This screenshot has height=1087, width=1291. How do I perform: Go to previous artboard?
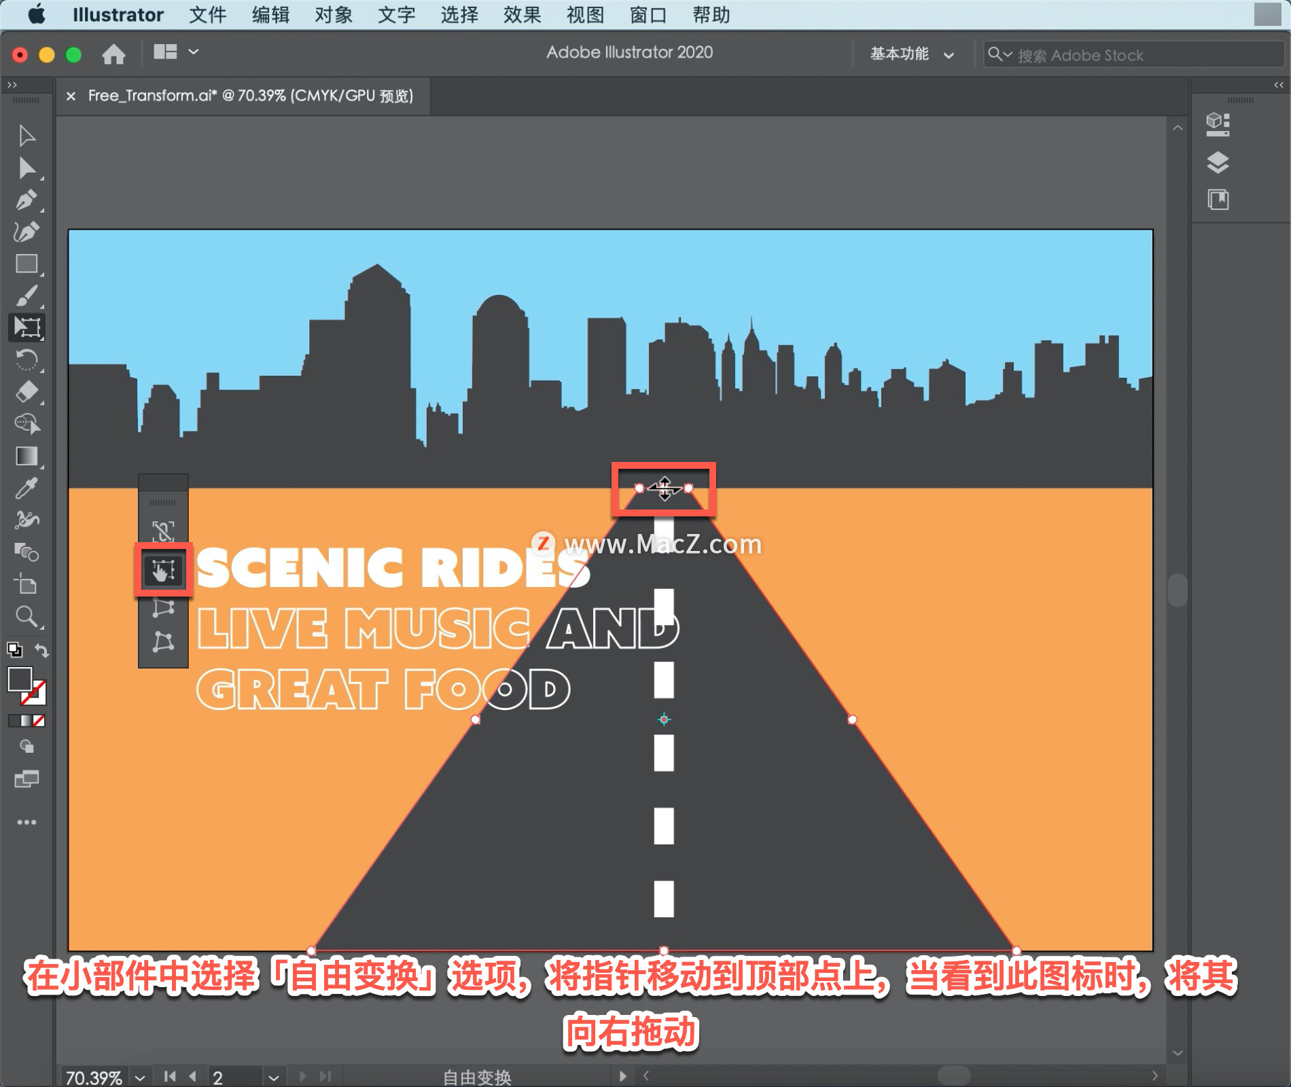(193, 1076)
